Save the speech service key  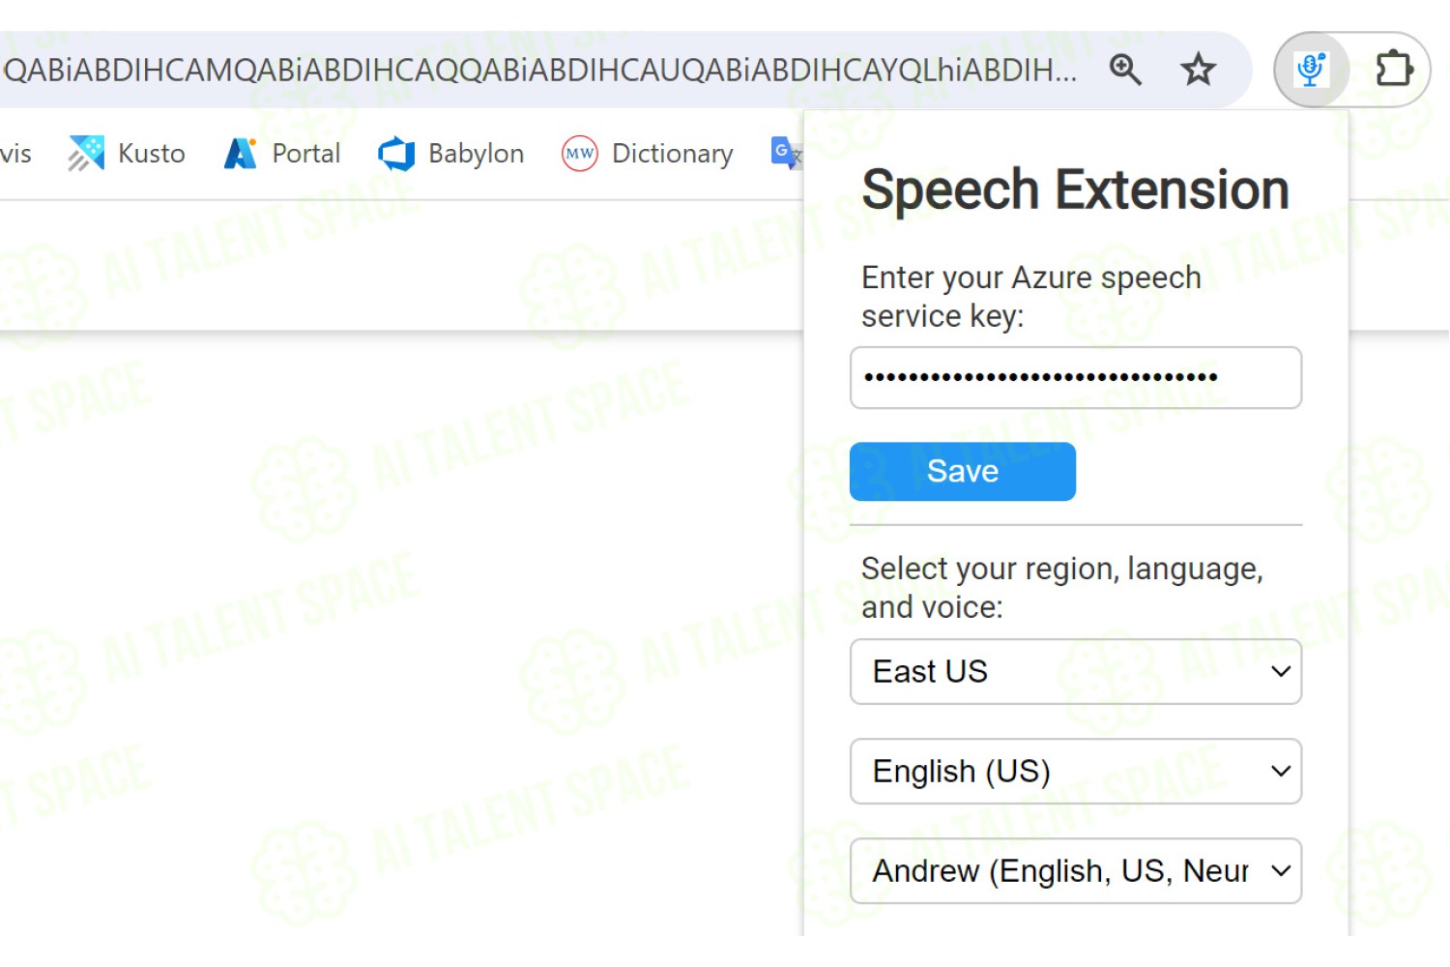click(963, 471)
